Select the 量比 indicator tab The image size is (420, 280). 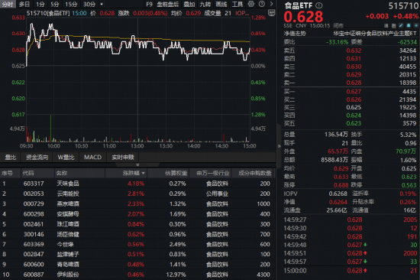point(11,157)
